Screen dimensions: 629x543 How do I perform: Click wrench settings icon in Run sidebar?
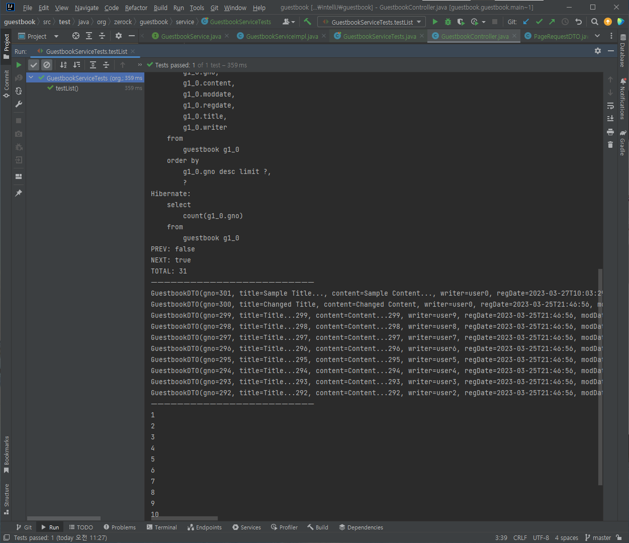(x=19, y=104)
